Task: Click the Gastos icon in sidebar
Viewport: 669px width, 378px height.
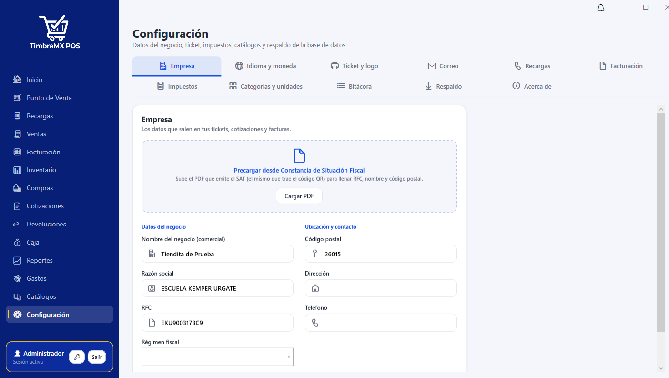Action: (x=18, y=278)
